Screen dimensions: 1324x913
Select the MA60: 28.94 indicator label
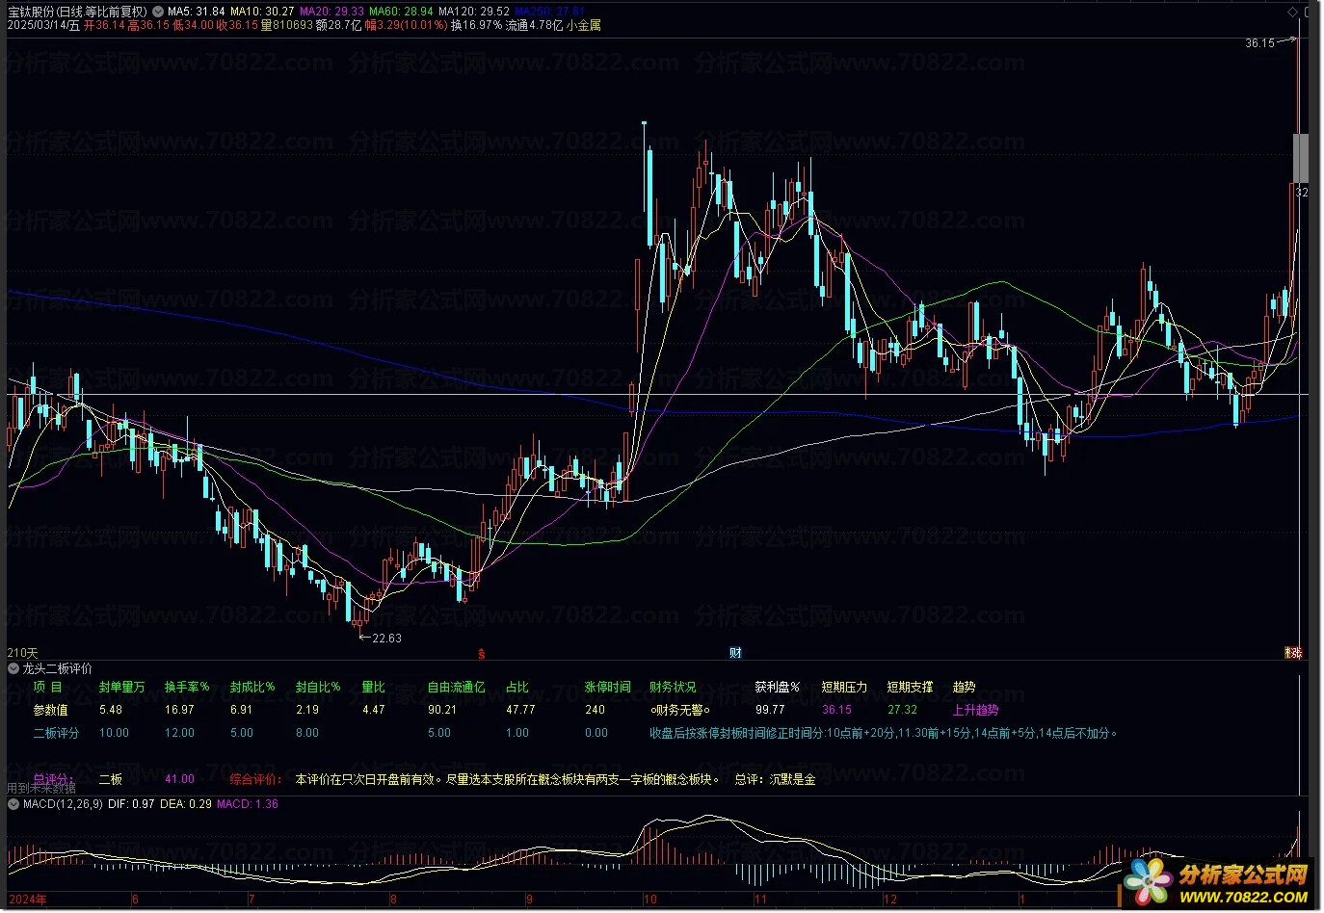click(401, 12)
